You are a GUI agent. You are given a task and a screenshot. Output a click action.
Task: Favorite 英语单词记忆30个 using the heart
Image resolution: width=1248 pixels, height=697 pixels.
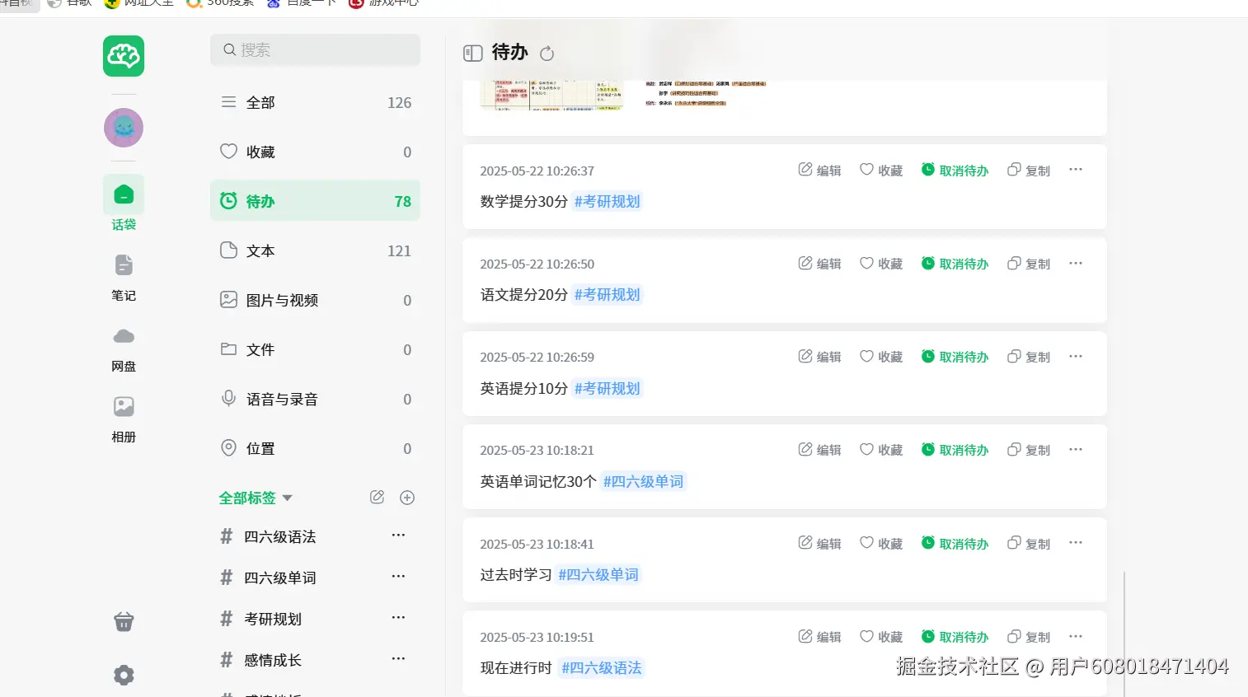[880, 449]
